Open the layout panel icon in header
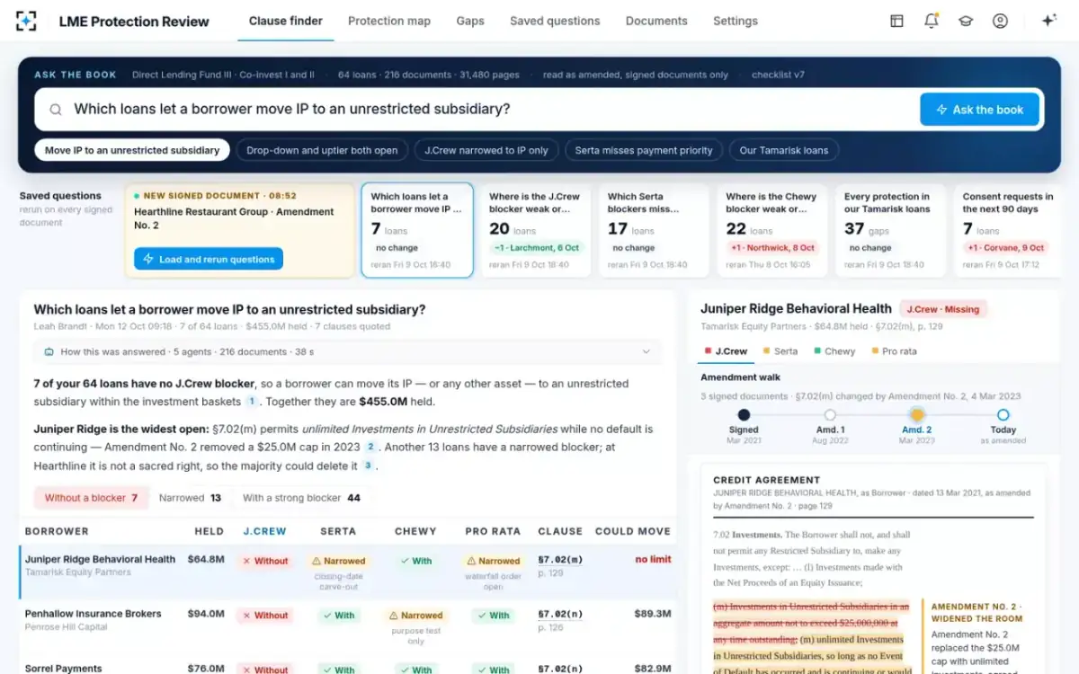Screen dimensions: 1079x674 [896, 21]
